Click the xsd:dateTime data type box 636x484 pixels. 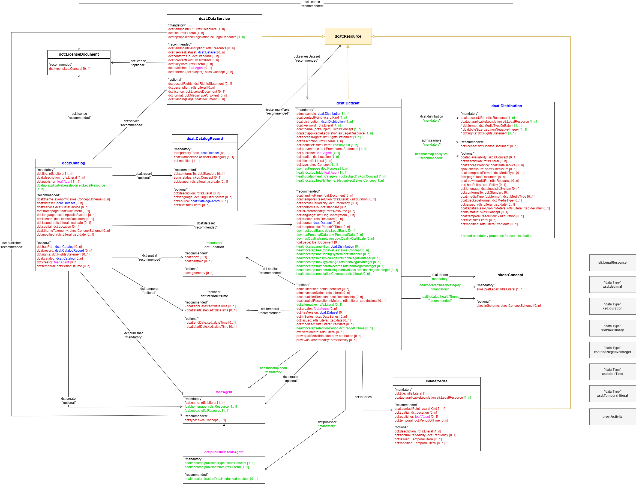pos(612,372)
